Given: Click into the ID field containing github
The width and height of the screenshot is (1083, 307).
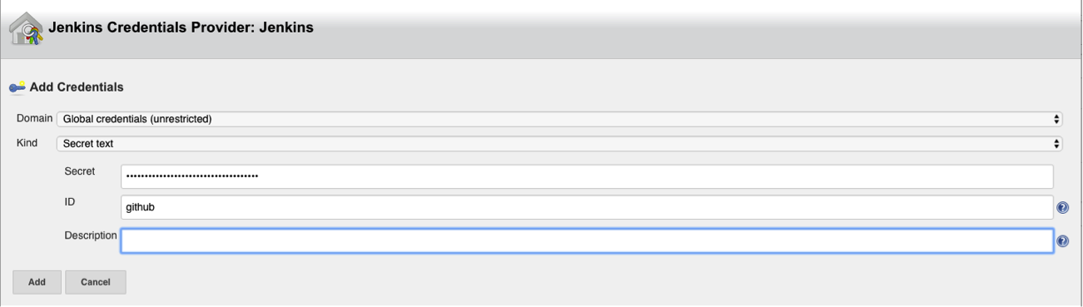Looking at the screenshot, I should point(587,207).
